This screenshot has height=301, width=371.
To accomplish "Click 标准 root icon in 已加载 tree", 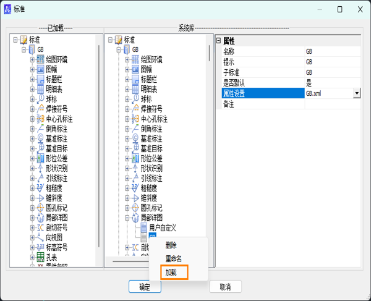I will (x=23, y=40).
